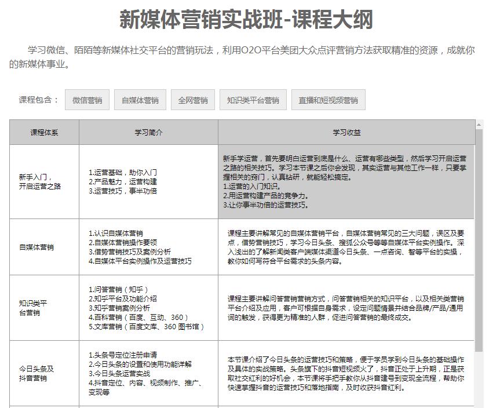Click the line 1.头条号定位注册申请

(123, 355)
